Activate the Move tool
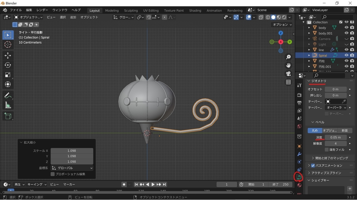The image size is (357, 200). click(8, 55)
